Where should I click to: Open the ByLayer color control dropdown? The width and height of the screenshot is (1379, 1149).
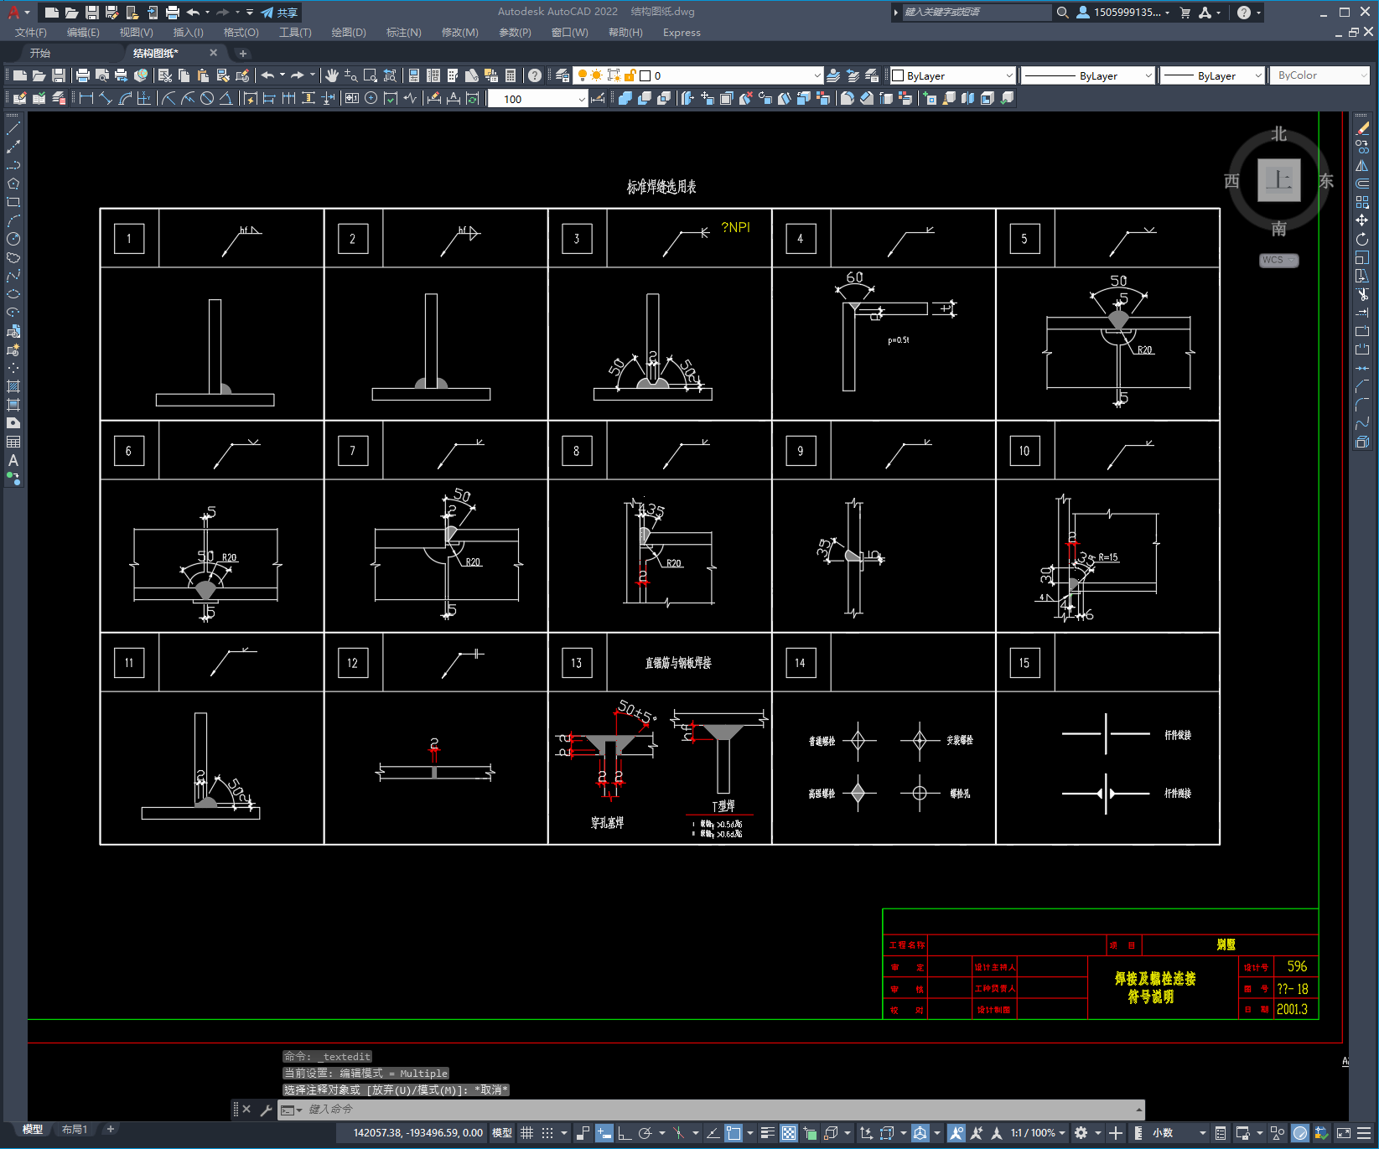pos(952,75)
